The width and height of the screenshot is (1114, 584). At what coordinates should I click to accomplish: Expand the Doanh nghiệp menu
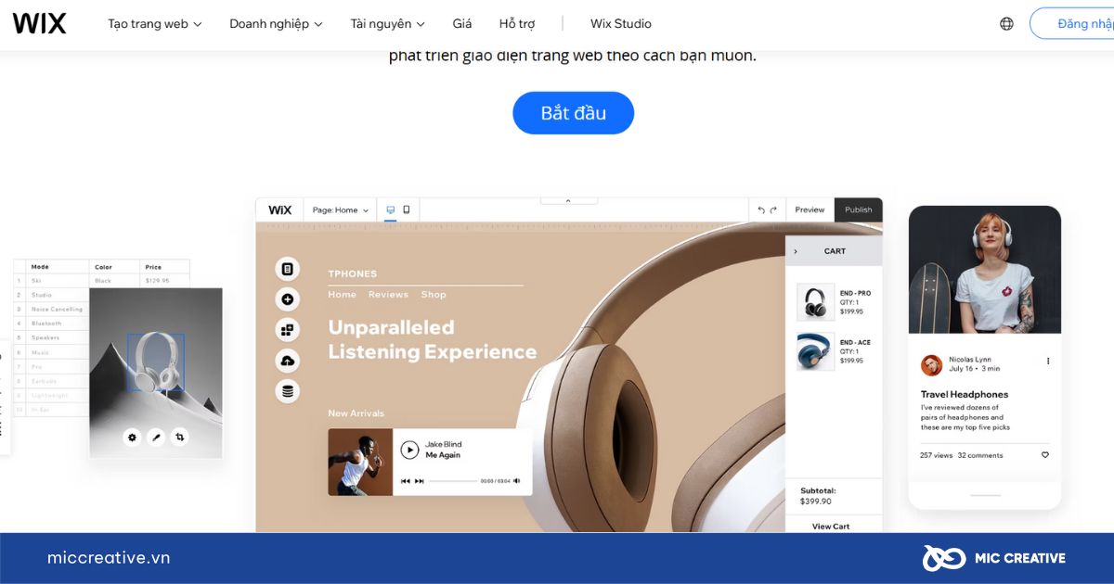276,24
